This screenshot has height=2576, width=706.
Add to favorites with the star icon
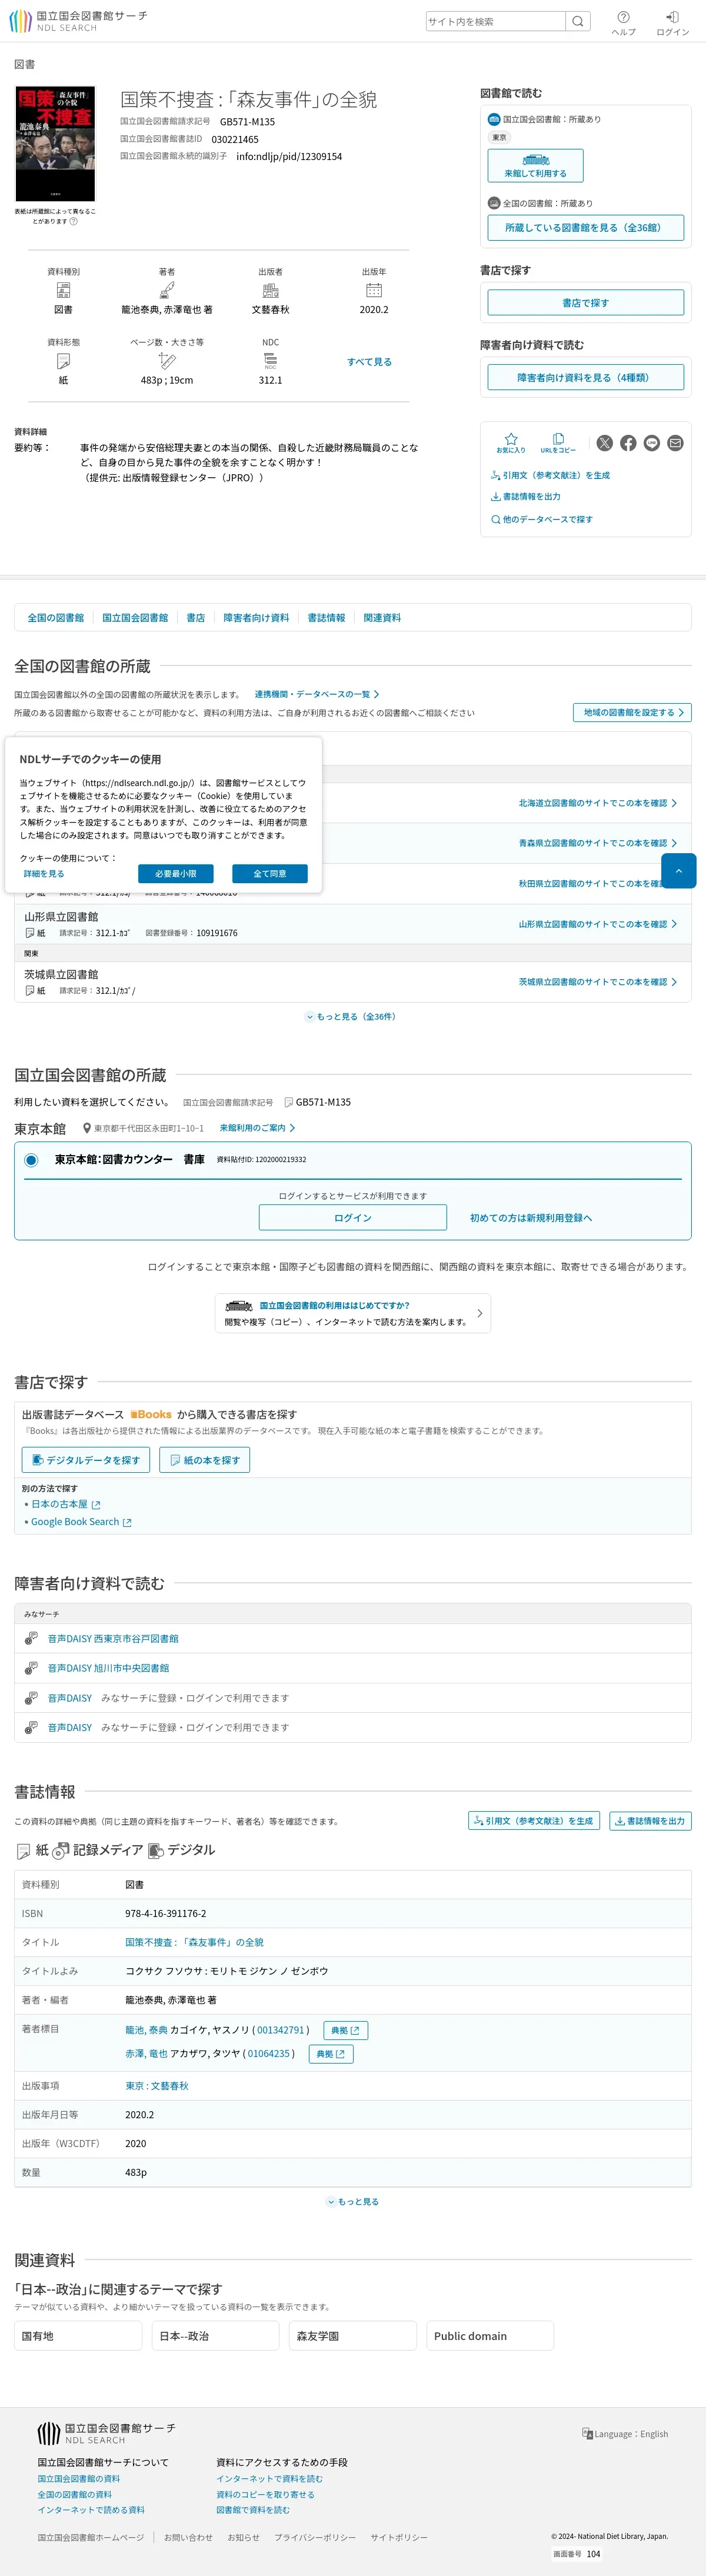click(x=511, y=443)
